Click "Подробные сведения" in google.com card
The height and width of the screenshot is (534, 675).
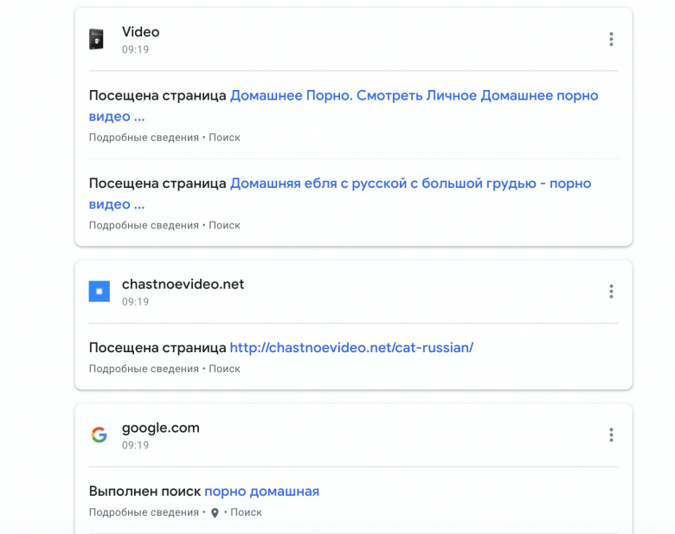click(x=144, y=512)
